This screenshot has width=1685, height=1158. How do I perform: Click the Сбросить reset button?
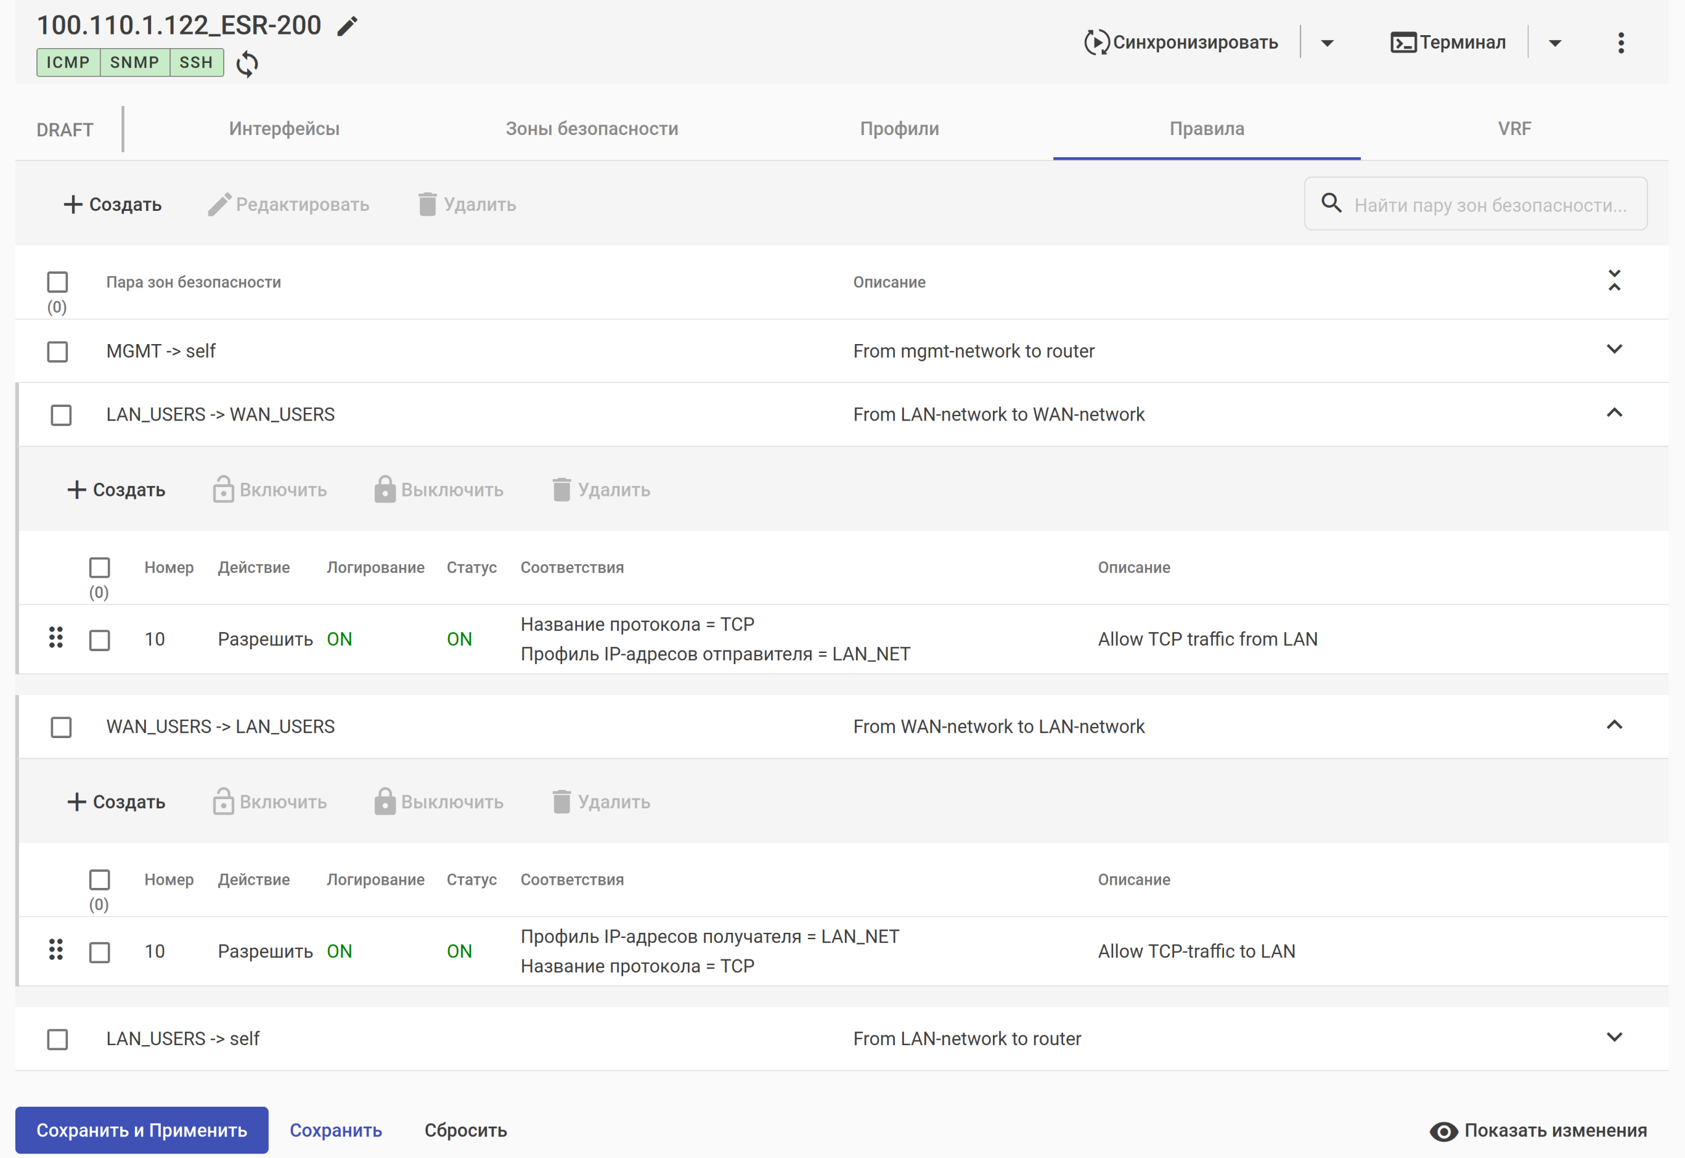click(x=465, y=1130)
